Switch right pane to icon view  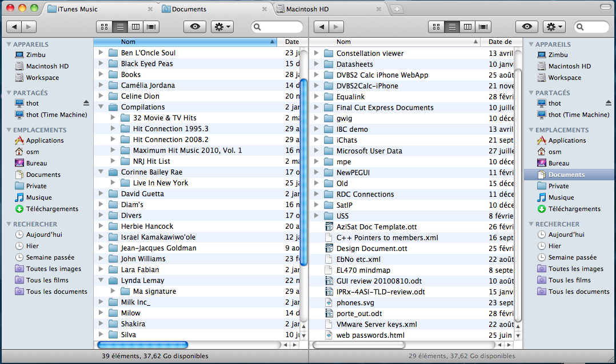pyautogui.click(x=436, y=27)
